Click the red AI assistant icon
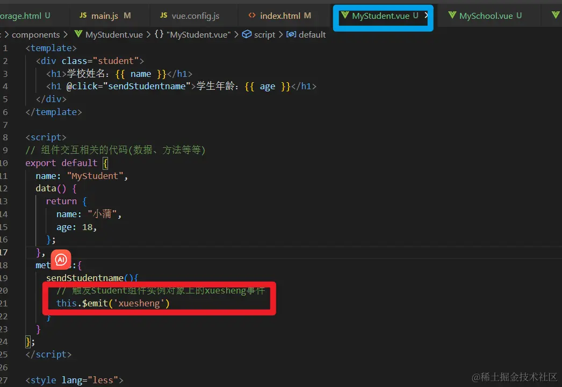 [61, 259]
